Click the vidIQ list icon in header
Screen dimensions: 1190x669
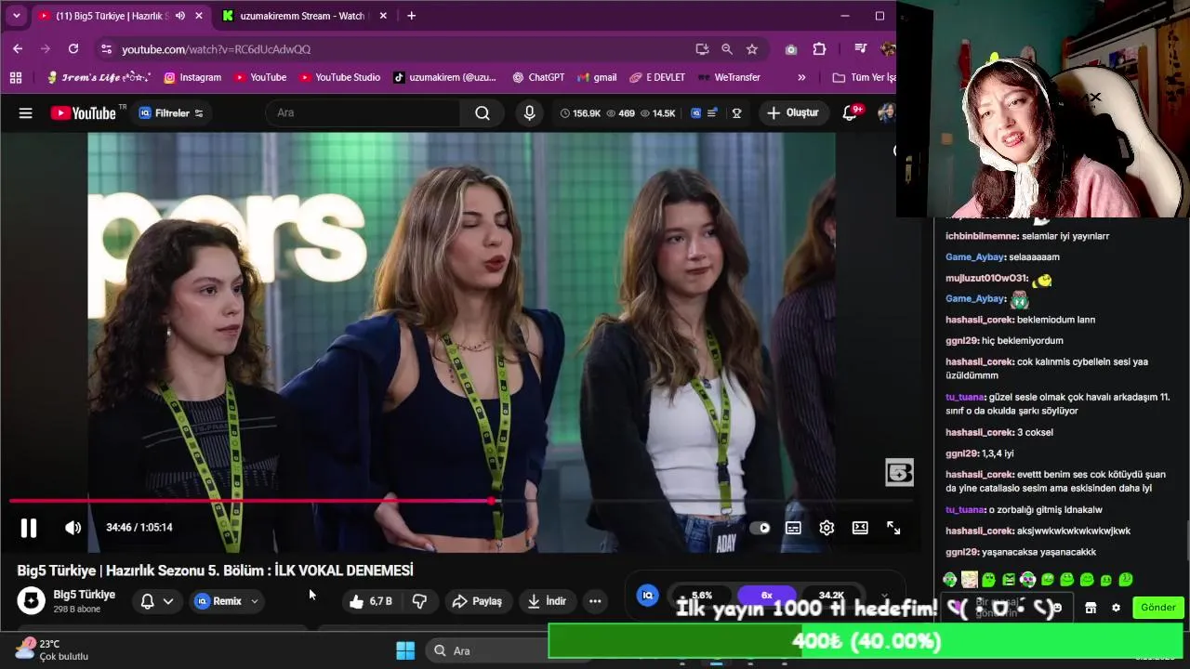[x=712, y=113]
